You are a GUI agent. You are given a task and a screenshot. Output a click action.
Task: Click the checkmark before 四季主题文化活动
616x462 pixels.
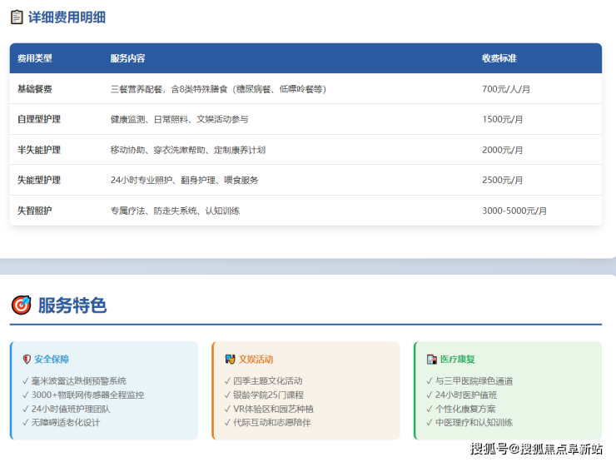click(x=227, y=380)
